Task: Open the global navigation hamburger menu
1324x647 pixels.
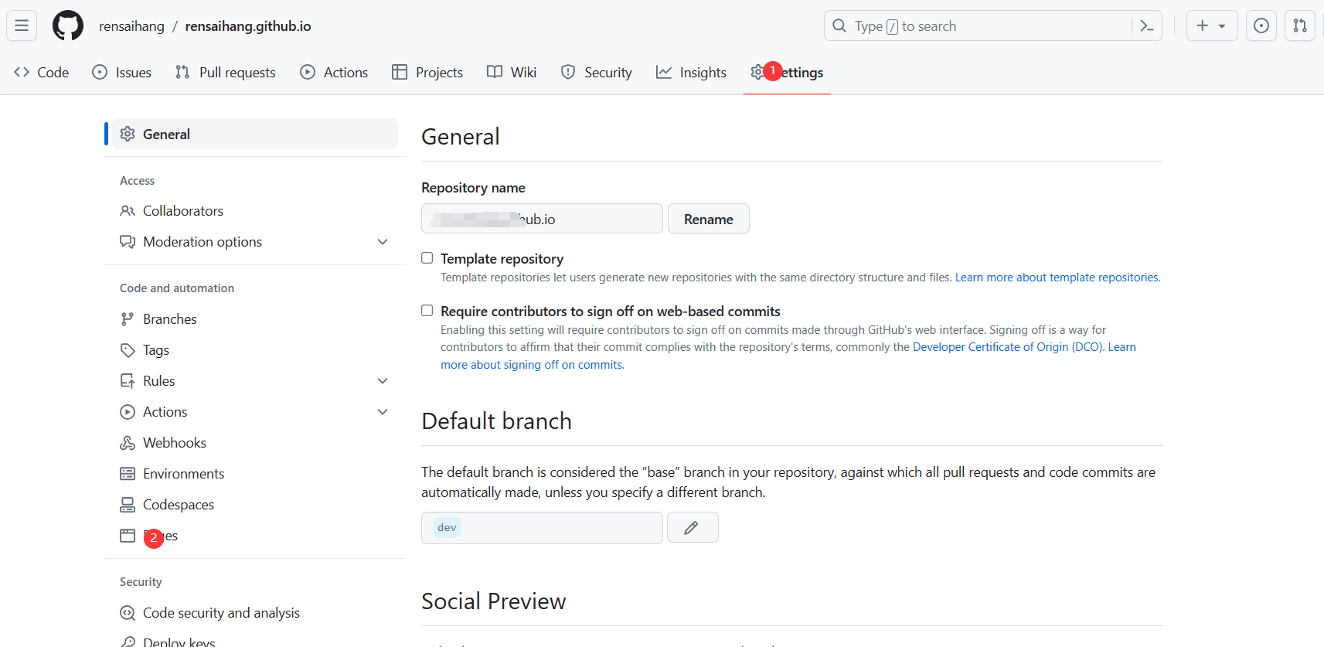Action: click(22, 26)
